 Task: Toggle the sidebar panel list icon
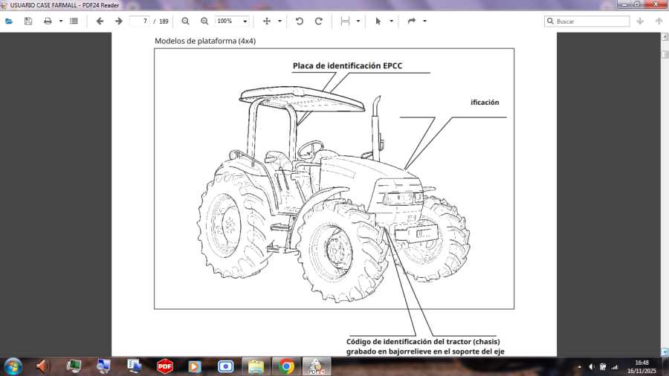(74, 22)
